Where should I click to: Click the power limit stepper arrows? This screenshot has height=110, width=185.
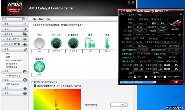126,105
